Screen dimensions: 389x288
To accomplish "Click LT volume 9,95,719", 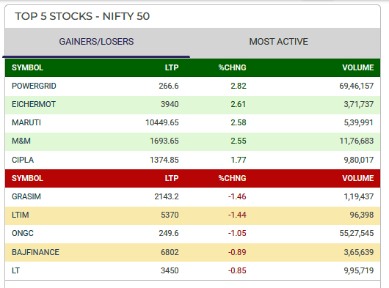I will (x=359, y=270).
